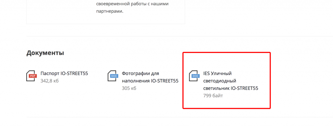
Task: Click the Документы section heading
Action: coord(45,53)
